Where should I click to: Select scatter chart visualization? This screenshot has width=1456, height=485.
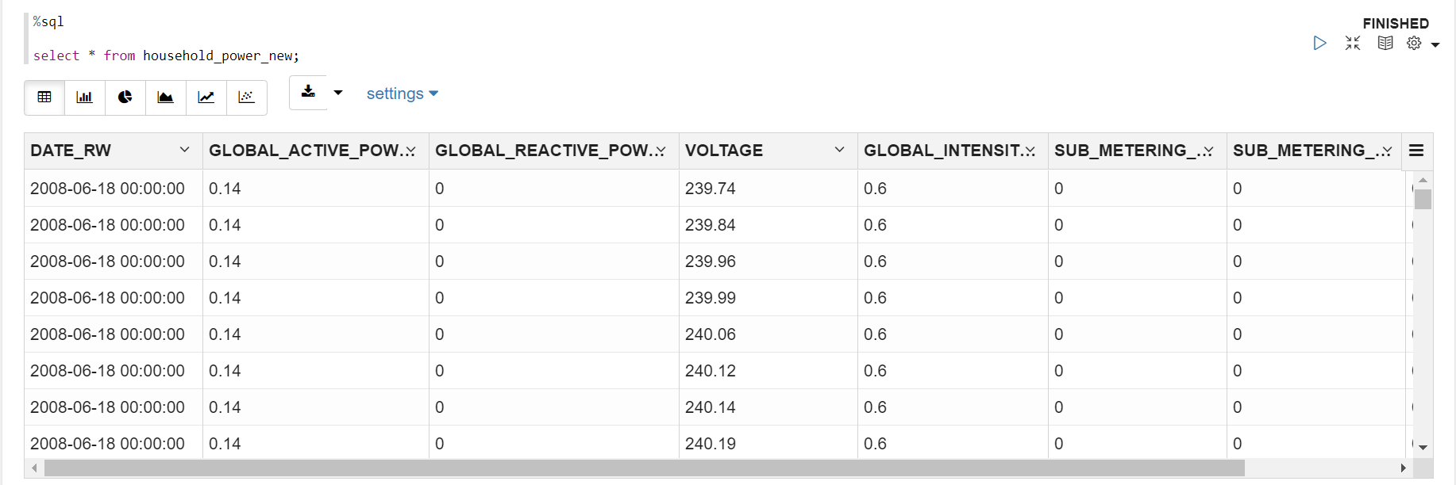247,97
